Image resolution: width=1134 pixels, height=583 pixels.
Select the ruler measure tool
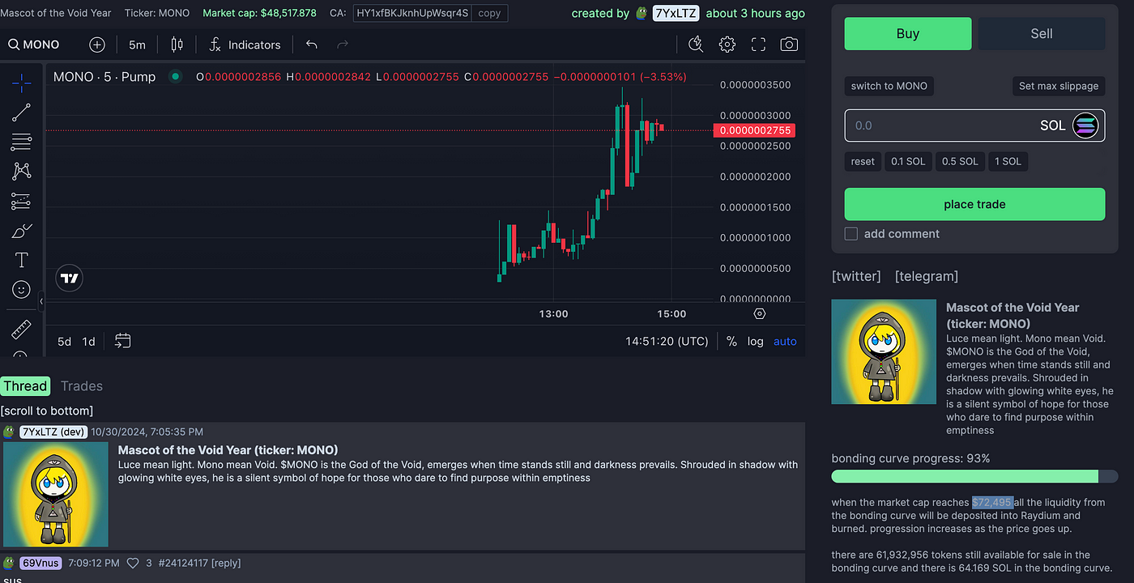click(x=22, y=329)
